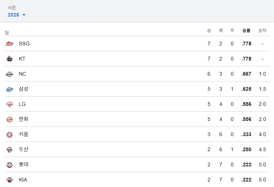Viewport: 274px width, 187px height.
Task: Click the 승차 column header
Action: (x=262, y=31)
